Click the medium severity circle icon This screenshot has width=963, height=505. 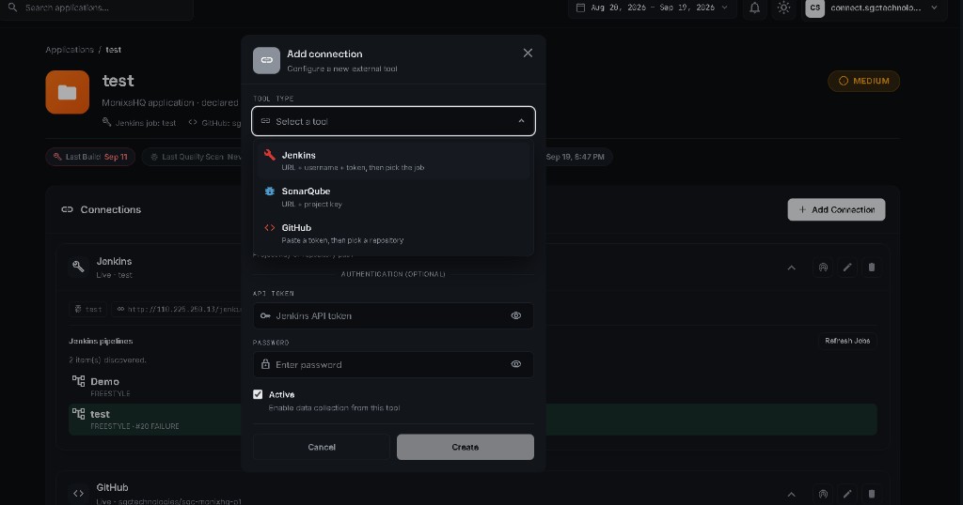[x=844, y=81]
